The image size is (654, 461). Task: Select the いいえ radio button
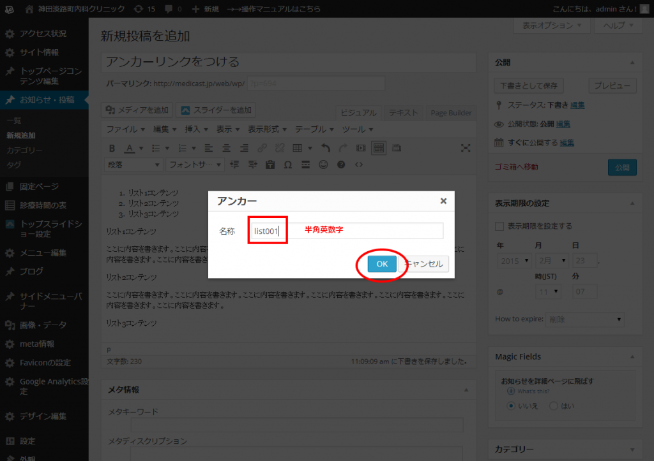(511, 406)
